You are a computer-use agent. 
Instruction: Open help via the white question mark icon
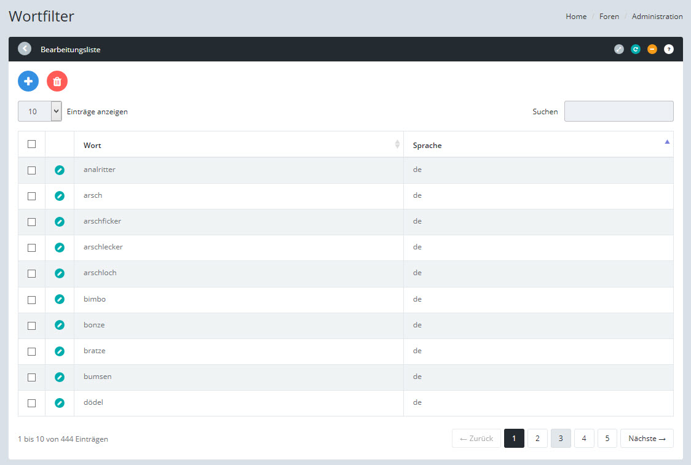[669, 49]
